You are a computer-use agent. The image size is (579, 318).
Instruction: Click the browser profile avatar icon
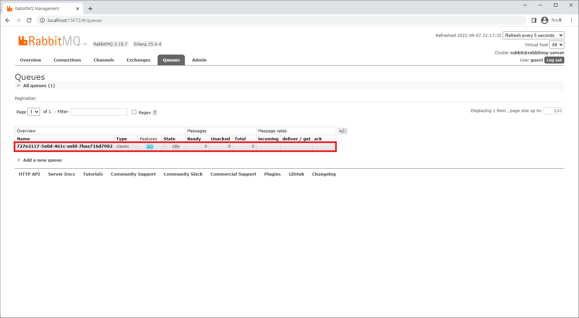(545, 20)
